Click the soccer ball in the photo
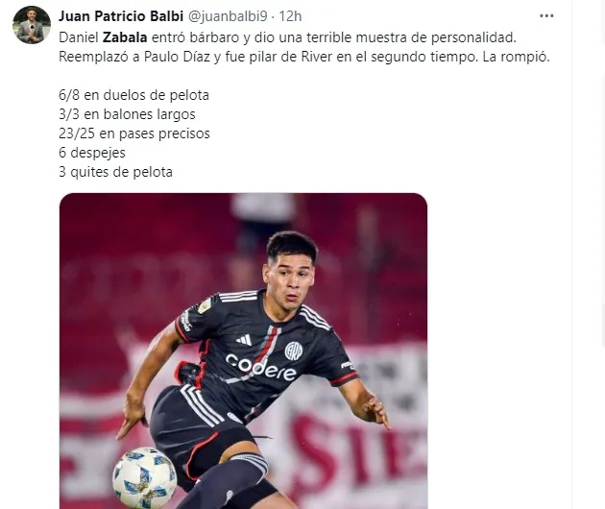 pos(145,477)
